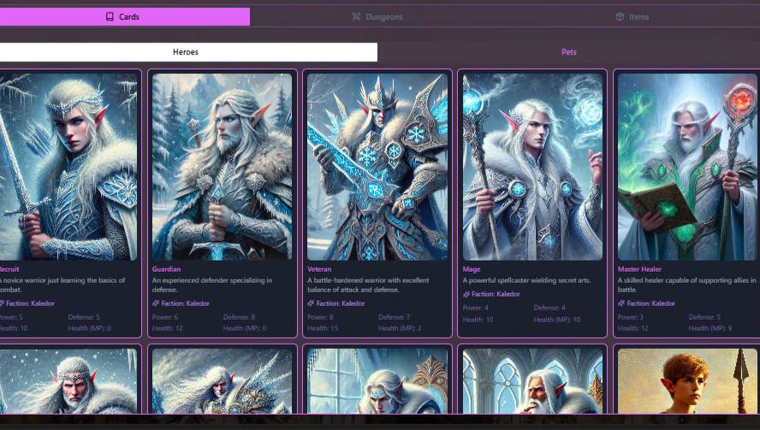760x430 pixels.
Task: Click the book icon on Cards tab
Action: pos(110,17)
